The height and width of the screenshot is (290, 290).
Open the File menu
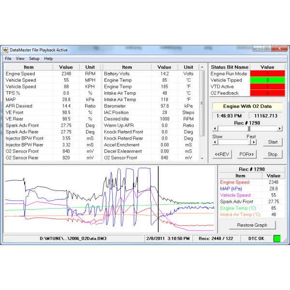[8, 58]
